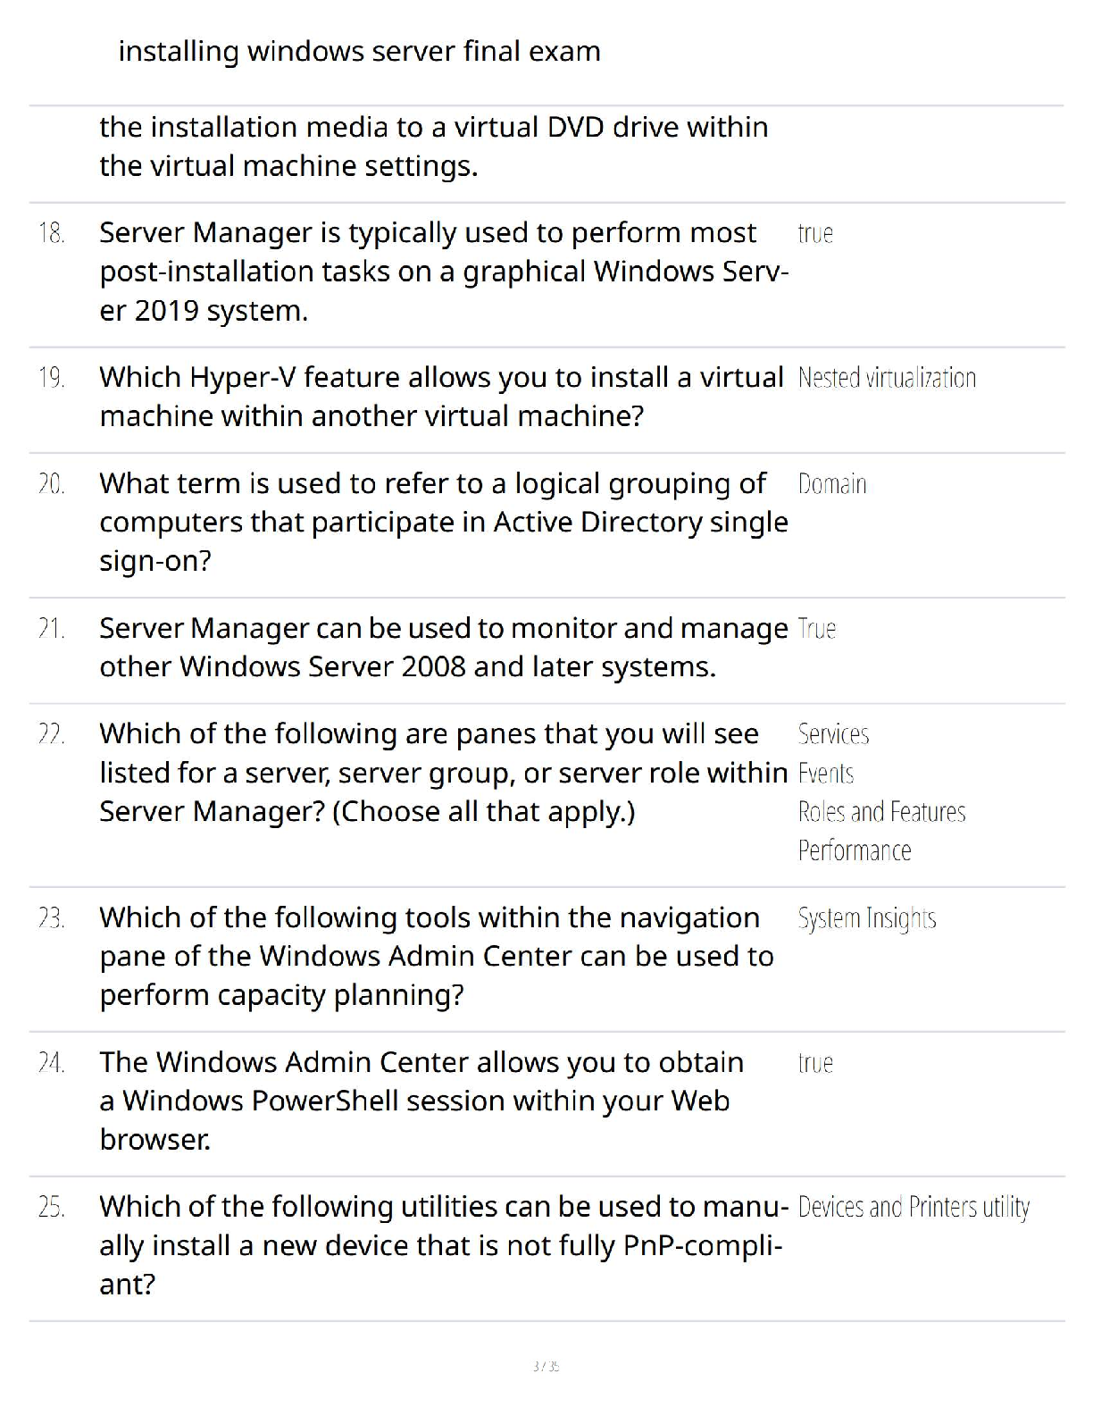Viewport: 1093px width, 1415px height.
Task: Click the 'Roles and Features' answer text
Action: [882, 812]
